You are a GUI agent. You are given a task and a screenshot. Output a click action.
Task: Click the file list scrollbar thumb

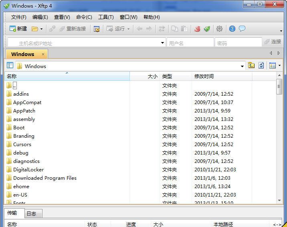tap(279, 86)
